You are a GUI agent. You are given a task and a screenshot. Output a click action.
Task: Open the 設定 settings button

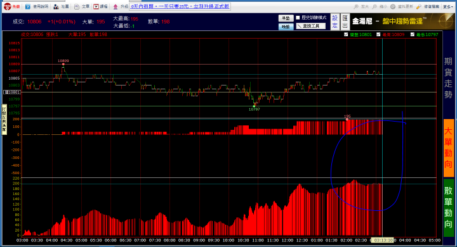pyautogui.click(x=334, y=22)
